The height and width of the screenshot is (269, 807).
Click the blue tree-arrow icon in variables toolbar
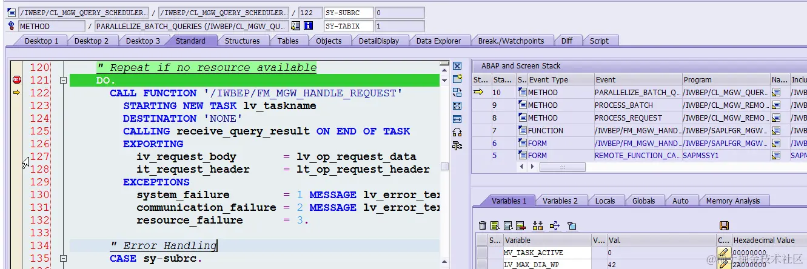pyautogui.click(x=554, y=226)
